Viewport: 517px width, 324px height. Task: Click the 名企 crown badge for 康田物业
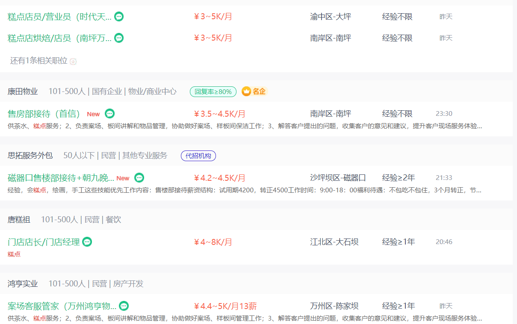click(x=254, y=91)
